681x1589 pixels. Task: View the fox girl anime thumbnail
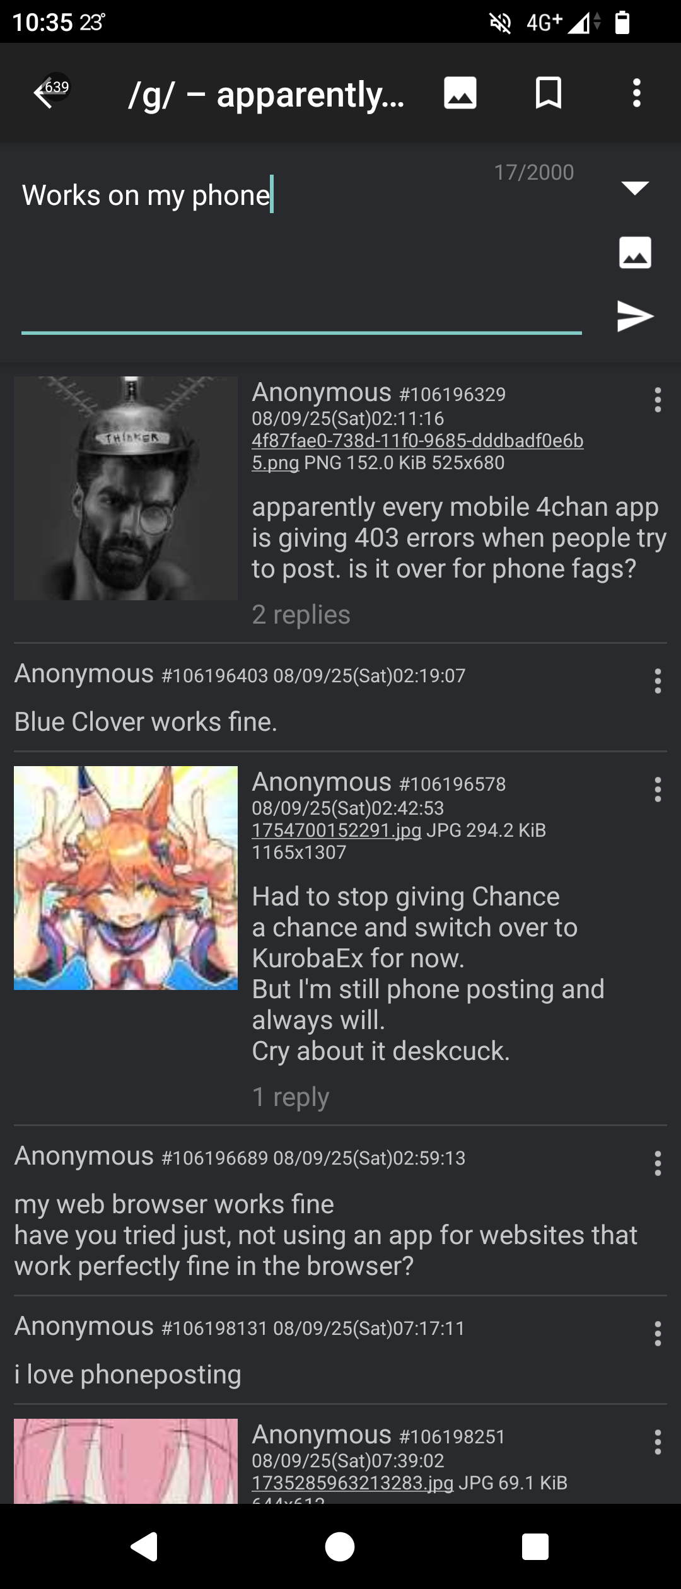126,878
